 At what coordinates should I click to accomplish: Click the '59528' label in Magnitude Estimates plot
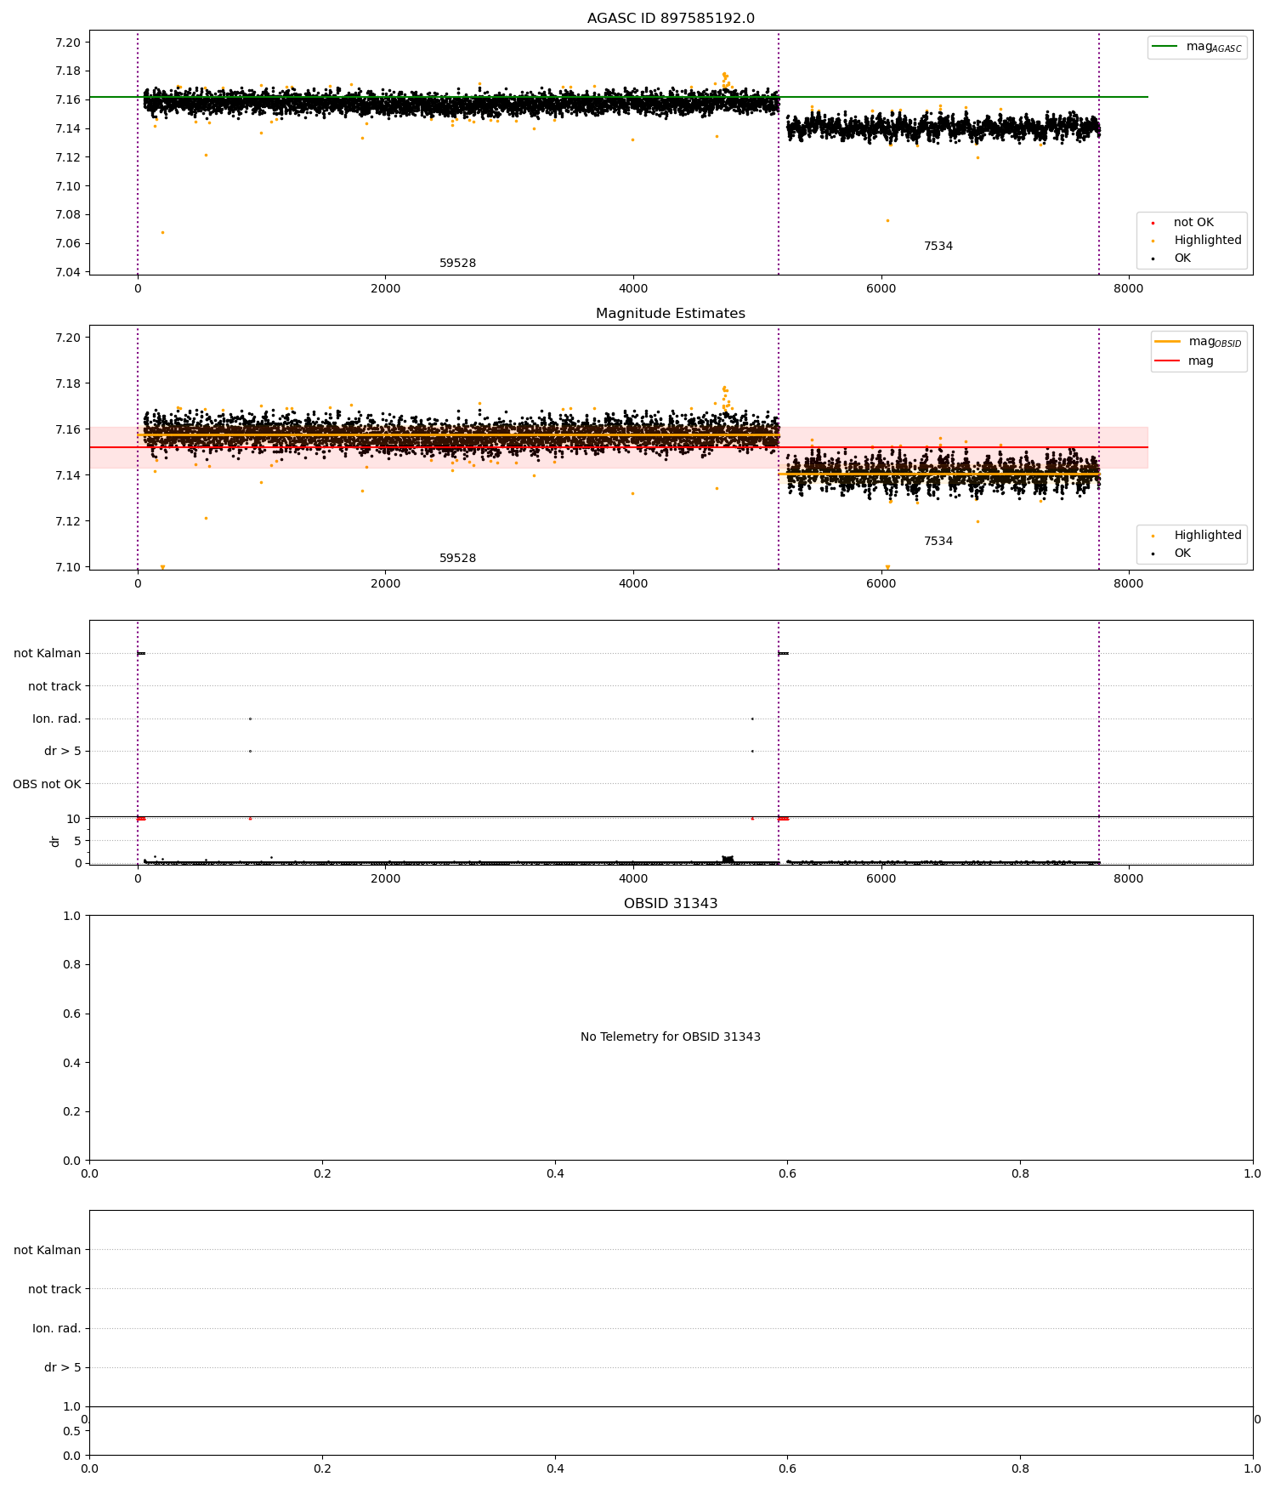(x=457, y=559)
